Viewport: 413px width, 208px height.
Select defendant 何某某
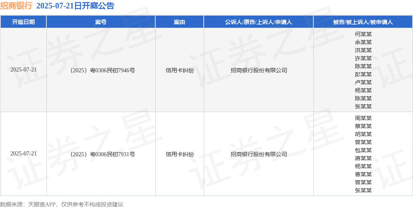[x=363, y=34]
